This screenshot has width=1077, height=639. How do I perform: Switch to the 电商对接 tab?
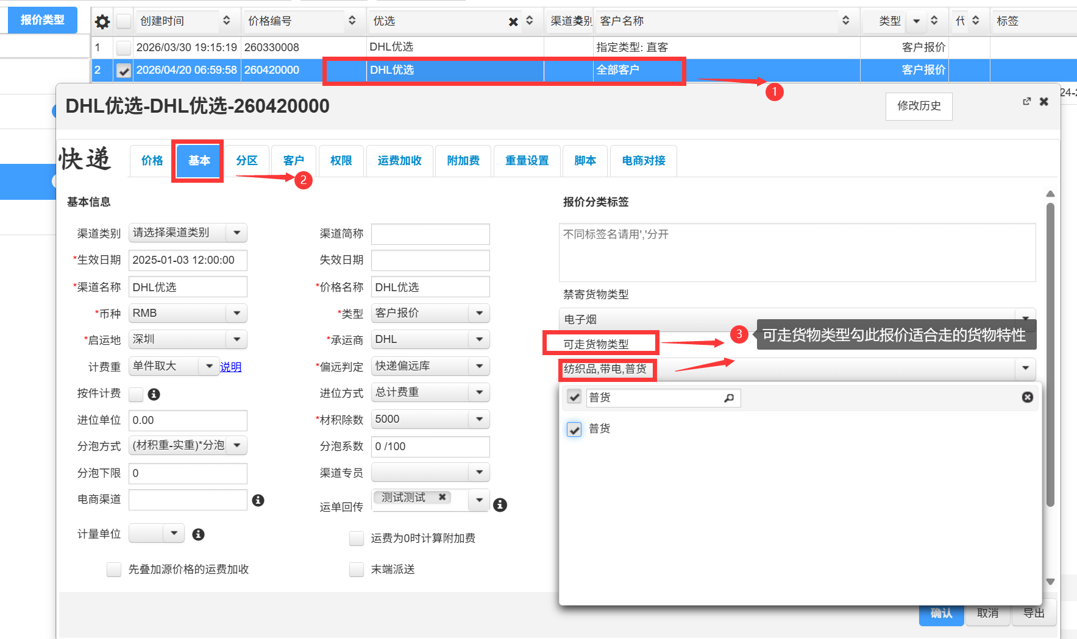click(x=644, y=161)
